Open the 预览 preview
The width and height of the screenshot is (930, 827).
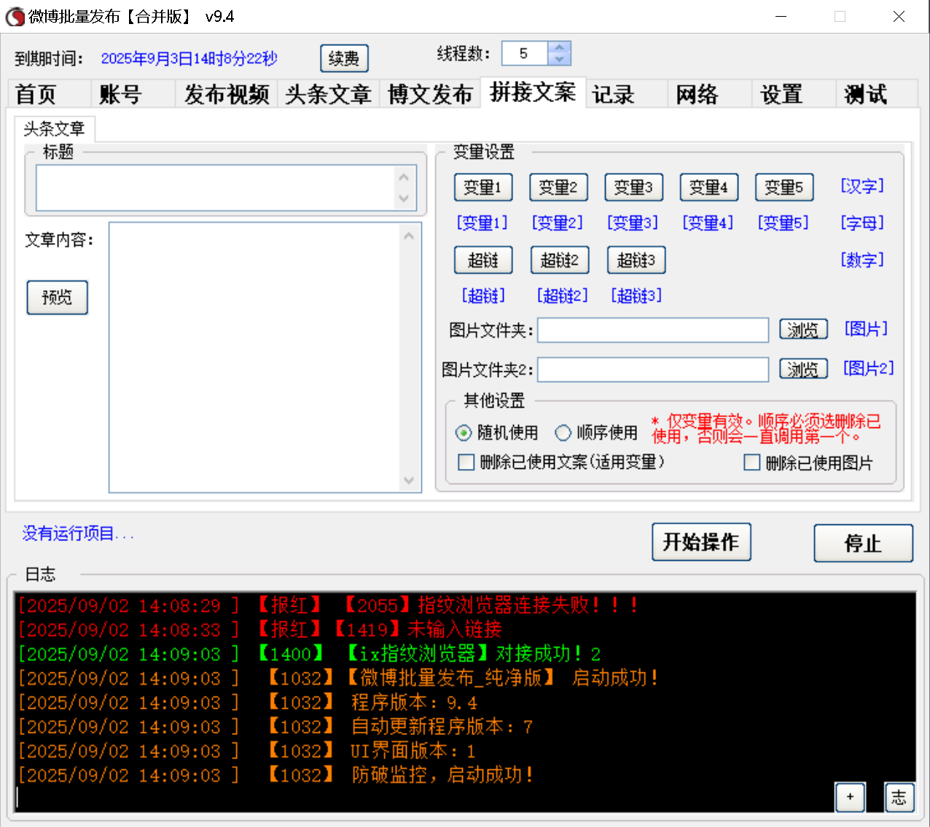[57, 298]
